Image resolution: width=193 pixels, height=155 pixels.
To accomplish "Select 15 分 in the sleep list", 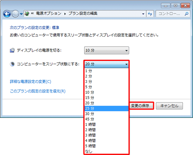I will tap(107, 98).
